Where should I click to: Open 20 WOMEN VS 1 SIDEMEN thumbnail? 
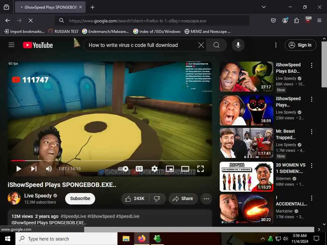[x=246, y=177]
